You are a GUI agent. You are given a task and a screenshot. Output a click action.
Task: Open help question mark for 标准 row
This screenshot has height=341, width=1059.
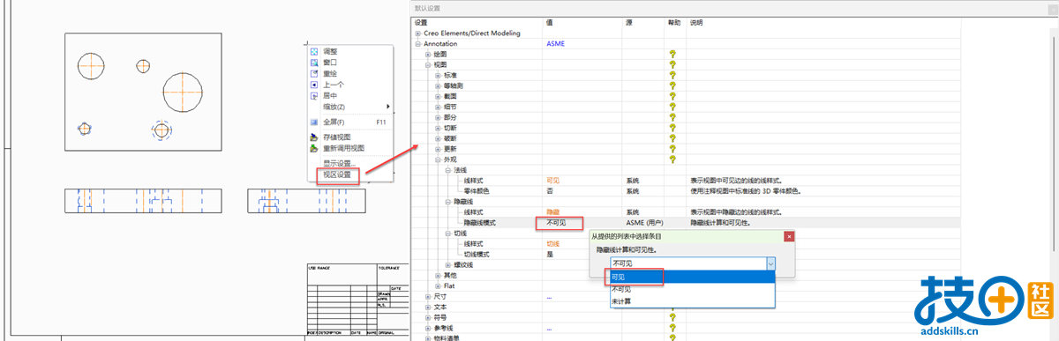click(x=673, y=75)
